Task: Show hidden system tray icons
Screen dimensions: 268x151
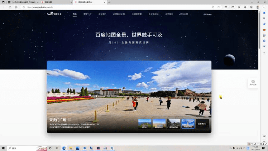Action: click(231, 148)
